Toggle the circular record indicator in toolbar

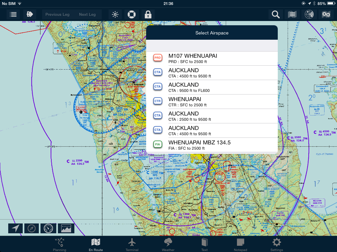(x=131, y=14)
